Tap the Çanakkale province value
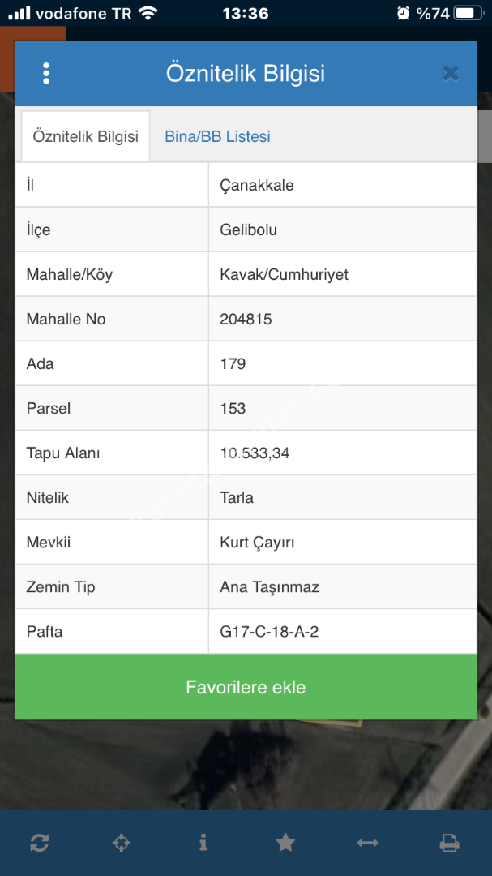The width and height of the screenshot is (492, 876). point(257,185)
